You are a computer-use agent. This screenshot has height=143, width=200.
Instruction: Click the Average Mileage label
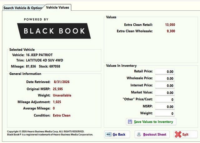[x=37, y=108]
